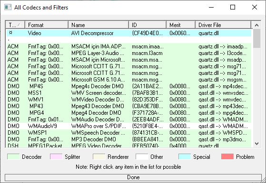Screen dimensions: 266x183
Task: Select the MPEG Layer-3 Audio row
Action: click(129, 53)
